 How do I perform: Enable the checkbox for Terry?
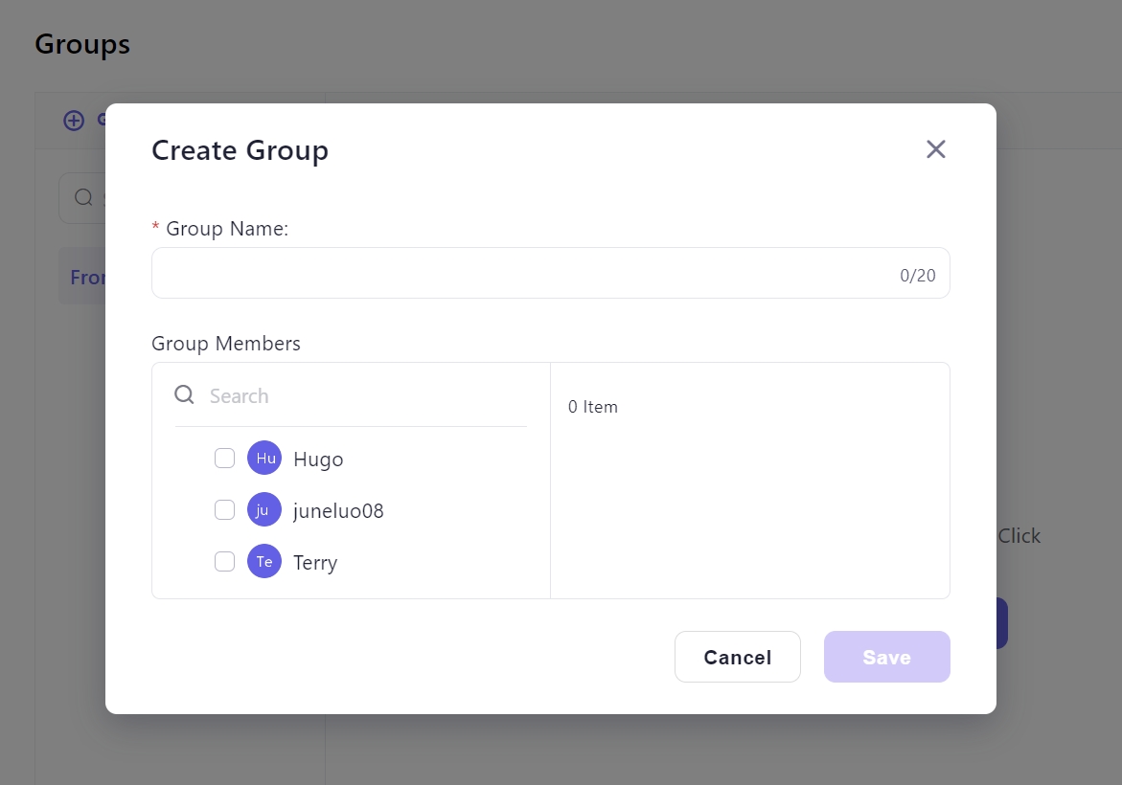coord(225,562)
